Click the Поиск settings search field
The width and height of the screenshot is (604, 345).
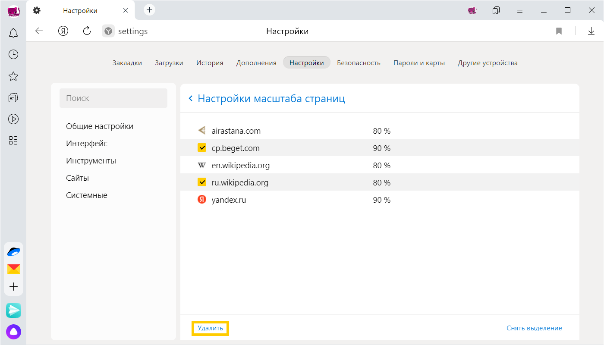pyautogui.click(x=113, y=98)
